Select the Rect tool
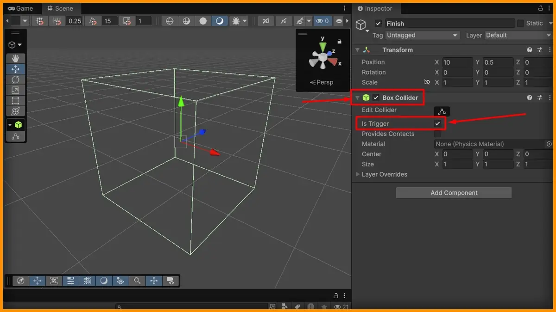The width and height of the screenshot is (556, 312). (x=15, y=101)
